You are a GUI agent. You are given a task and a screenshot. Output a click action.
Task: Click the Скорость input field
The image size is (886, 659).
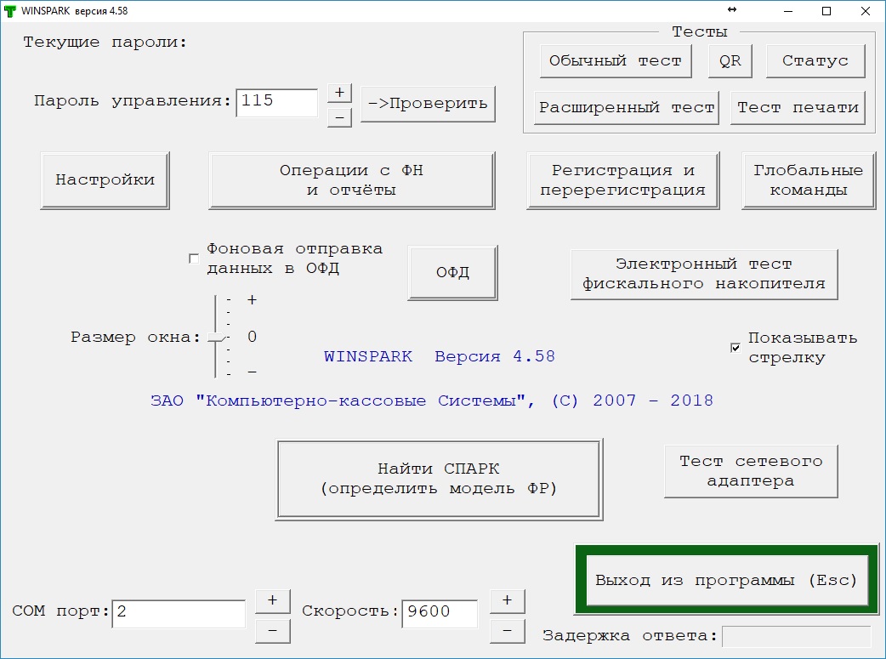[x=440, y=614]
